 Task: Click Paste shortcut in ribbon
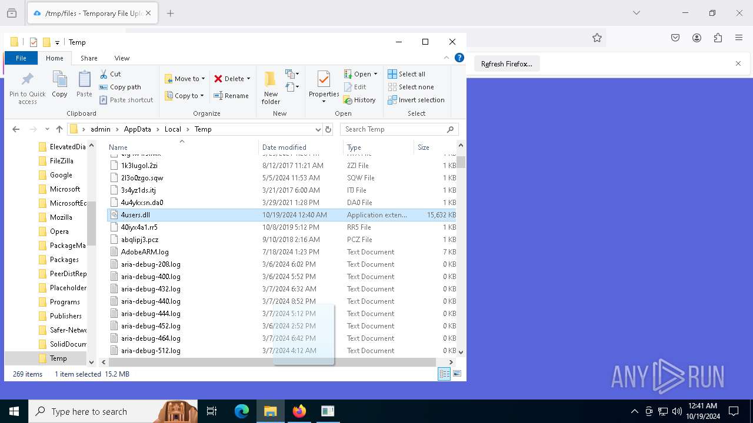(x=126, y=100)
